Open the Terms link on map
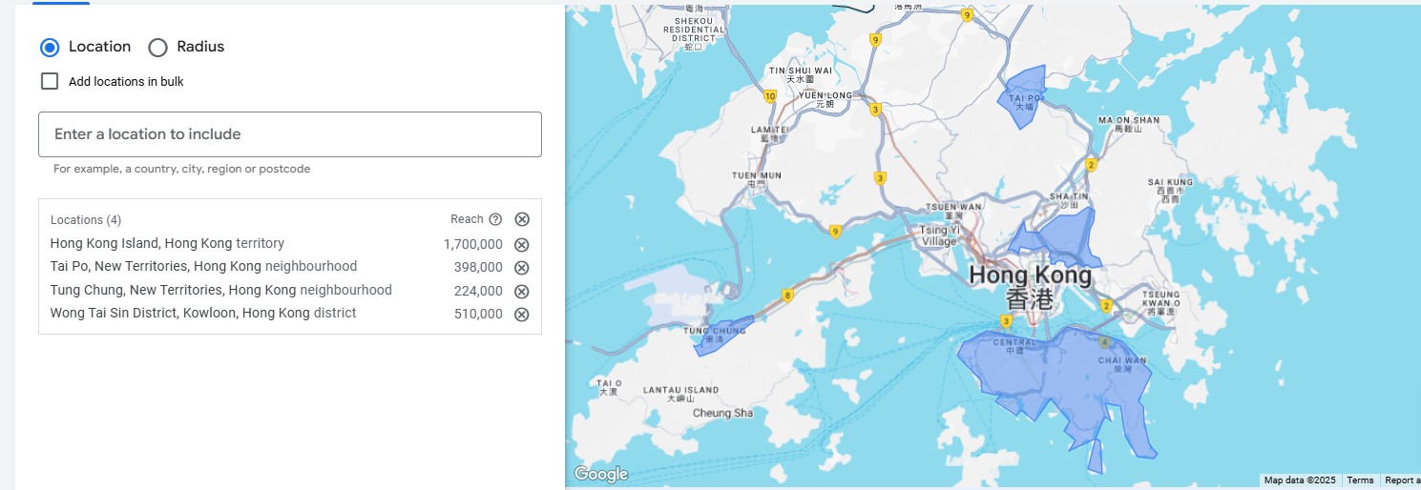Viewport: 1421px width, 490px height. click(1360, 480)
